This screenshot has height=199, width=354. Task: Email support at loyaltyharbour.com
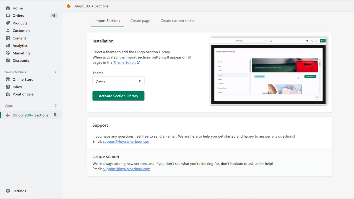click(126, 141)
